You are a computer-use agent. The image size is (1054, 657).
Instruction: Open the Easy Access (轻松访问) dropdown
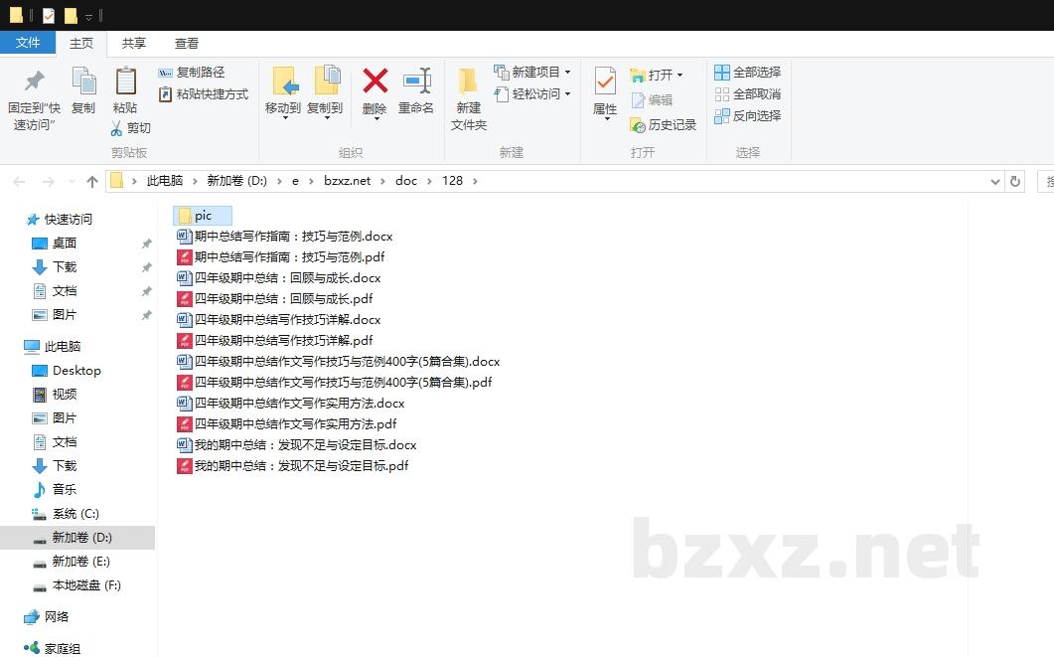tap(534, 94)
